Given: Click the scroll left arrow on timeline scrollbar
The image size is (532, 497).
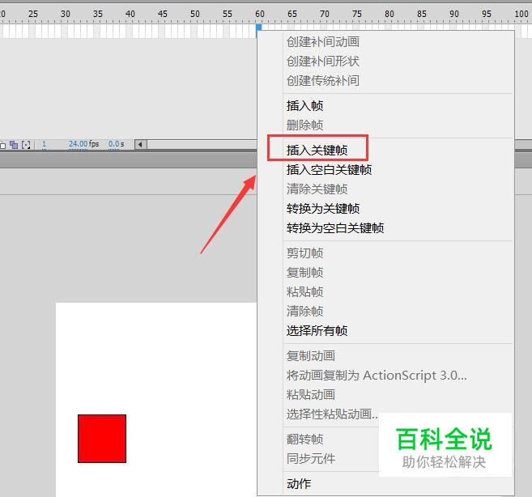Looking at the screenshot, I should click(140, 145).
